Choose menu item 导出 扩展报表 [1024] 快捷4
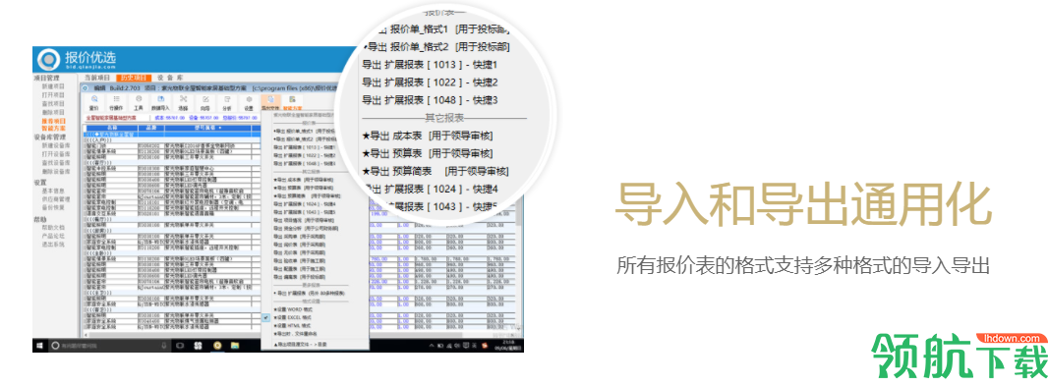 (304, 204)
